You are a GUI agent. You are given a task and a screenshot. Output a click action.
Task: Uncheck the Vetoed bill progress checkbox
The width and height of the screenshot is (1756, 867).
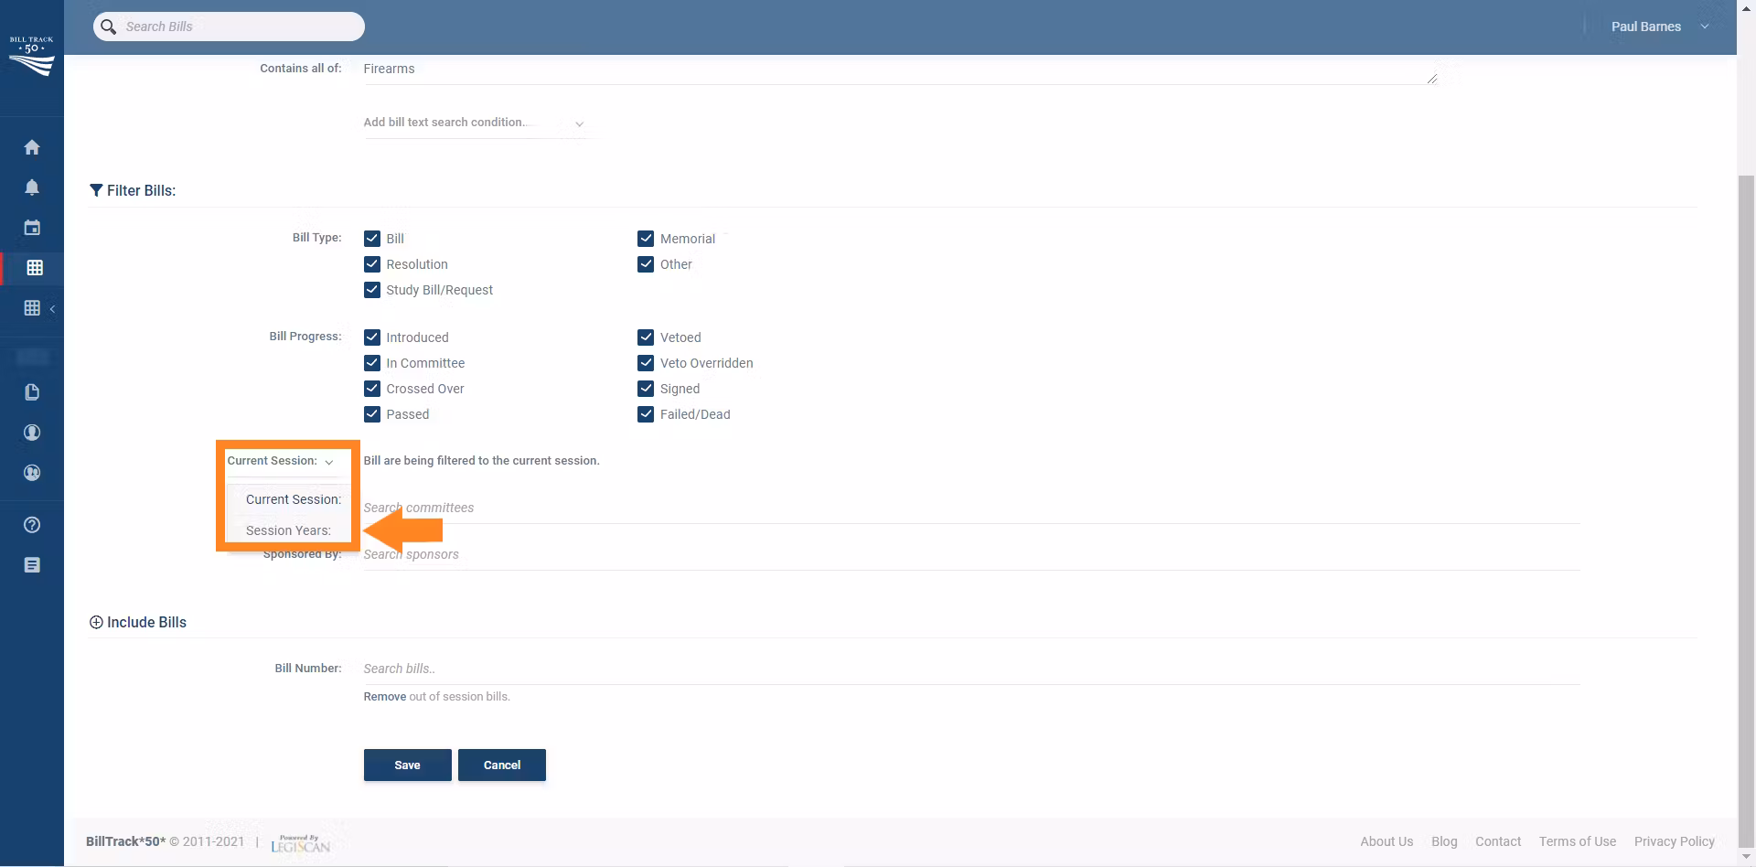[646, 337]
